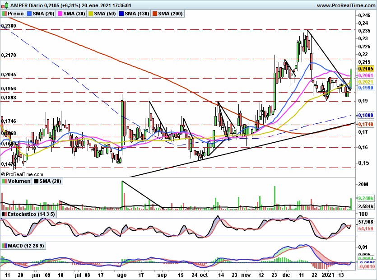
Task: Click the 0,01 MACD axis label
Action: pos(363,247)
